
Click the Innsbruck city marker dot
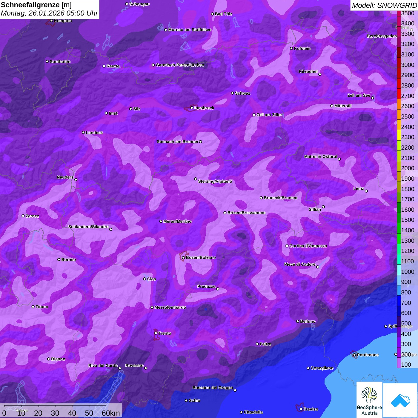[192, 108]
